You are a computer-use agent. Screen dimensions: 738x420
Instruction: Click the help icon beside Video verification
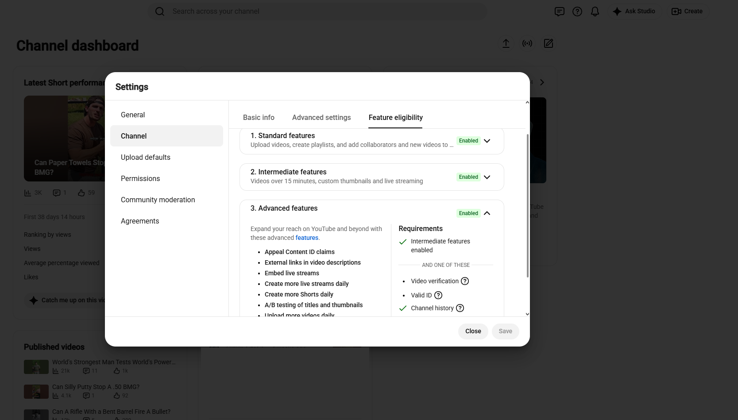pyautogui.click(x=465, y=281)
